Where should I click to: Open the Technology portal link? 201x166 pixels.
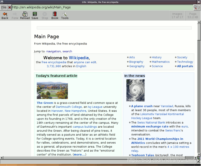click(185, 62)
